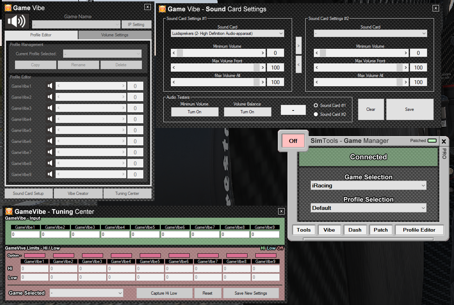Click the Tuning Center window logo icon
The image size is (454, 305).
[x=9, y=212]
